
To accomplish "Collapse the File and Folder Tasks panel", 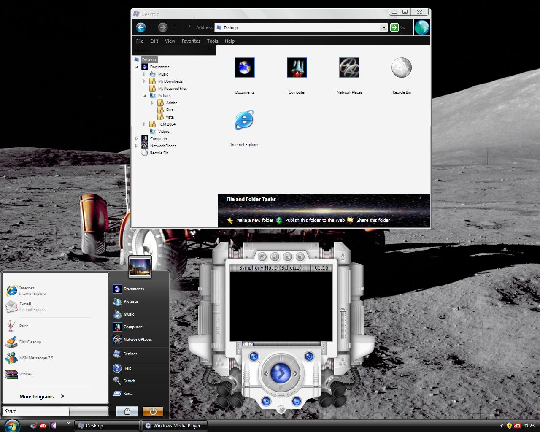I will tap(420, 199).
